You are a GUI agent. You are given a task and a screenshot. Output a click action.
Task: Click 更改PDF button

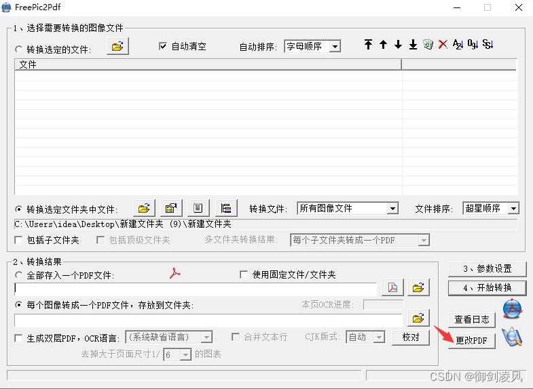[471, 340]
